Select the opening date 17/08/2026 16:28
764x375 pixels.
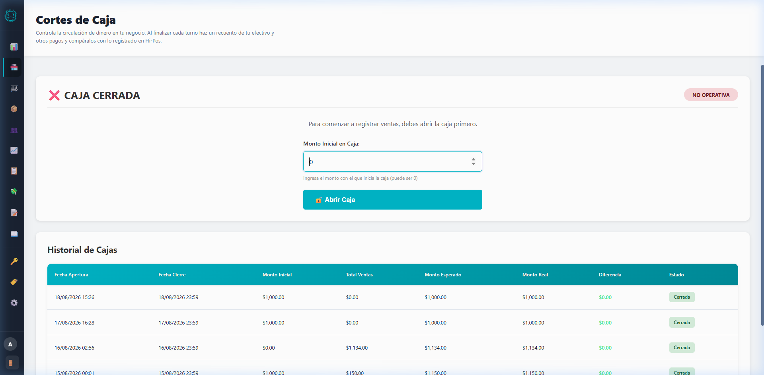coord(74,323)
